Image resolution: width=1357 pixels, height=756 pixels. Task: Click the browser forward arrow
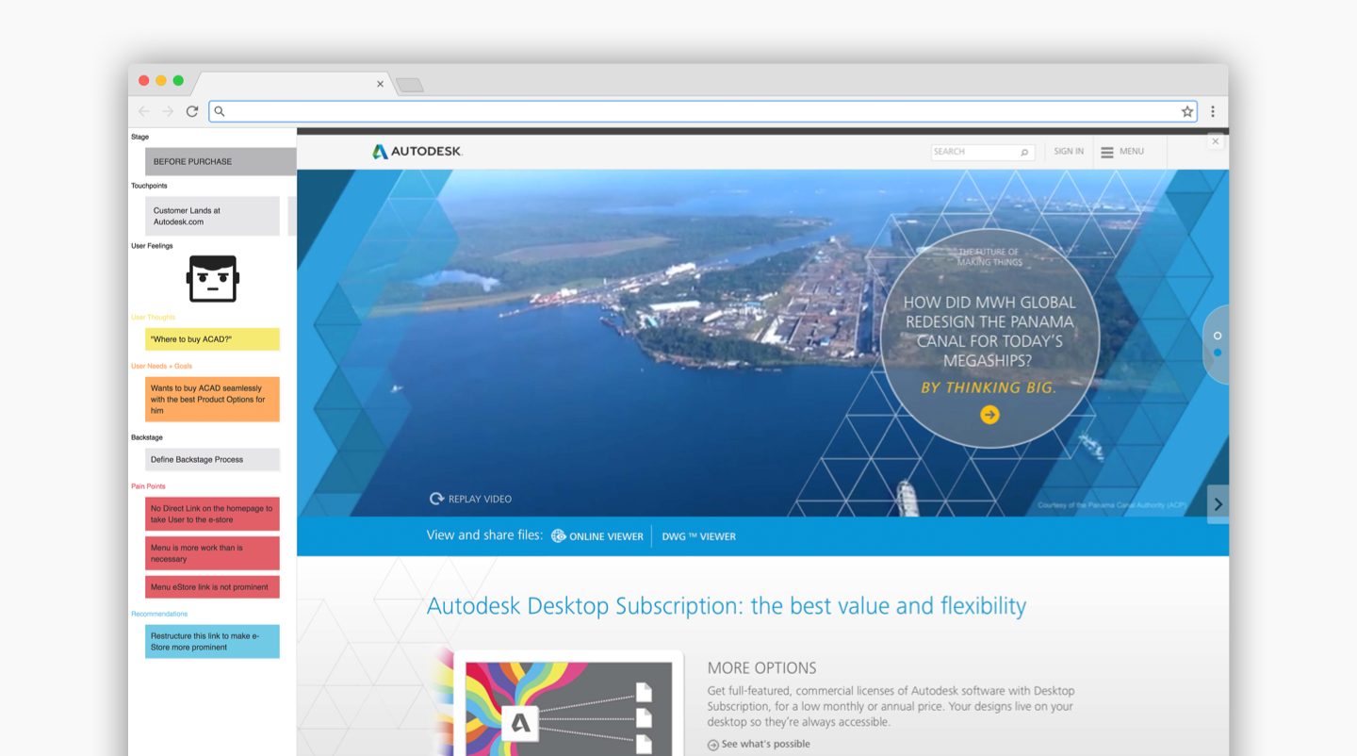168,111
